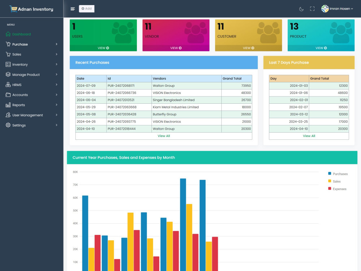The image size is (361, 271).
Task: Enter fullscreen mode via expand icon
Action: tap(312, 9)
